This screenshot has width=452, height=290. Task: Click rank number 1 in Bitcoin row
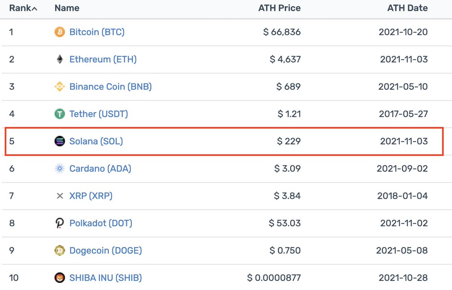click(x=11, y=32)
